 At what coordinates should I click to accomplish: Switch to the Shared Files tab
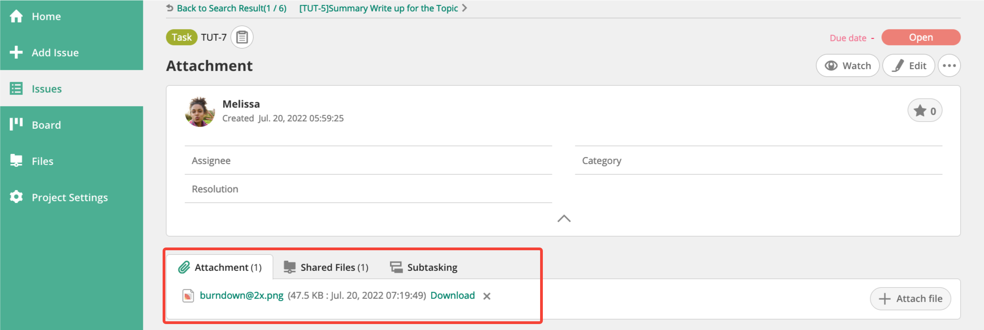(x=326, y=267)
